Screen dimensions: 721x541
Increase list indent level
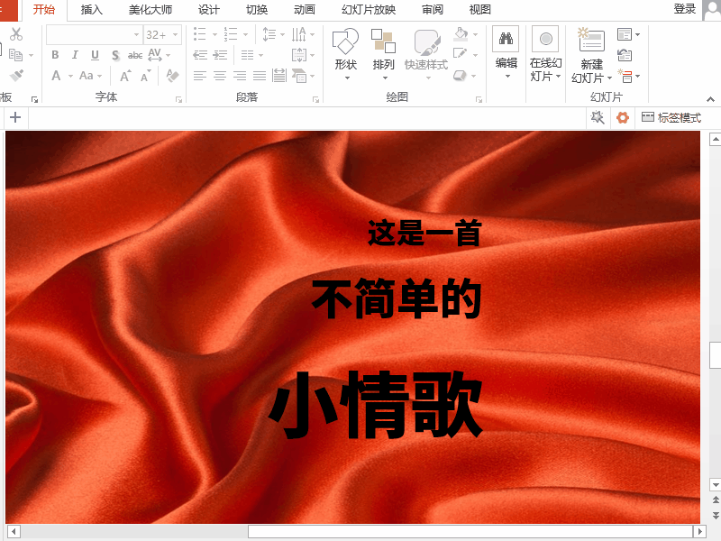tap(220, 55)
